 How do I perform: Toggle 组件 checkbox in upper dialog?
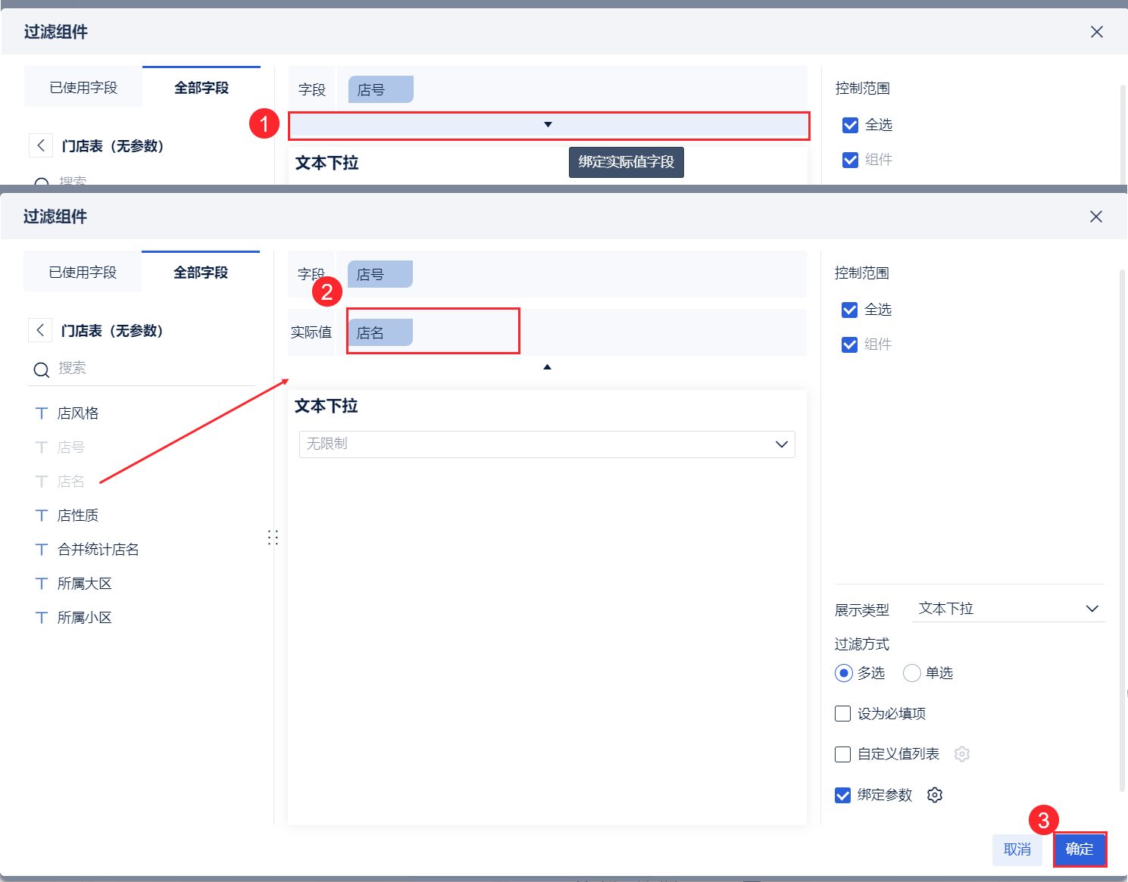(851, 160)
